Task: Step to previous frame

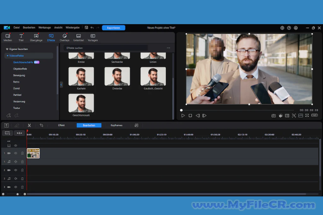Action: coord(198,116)
